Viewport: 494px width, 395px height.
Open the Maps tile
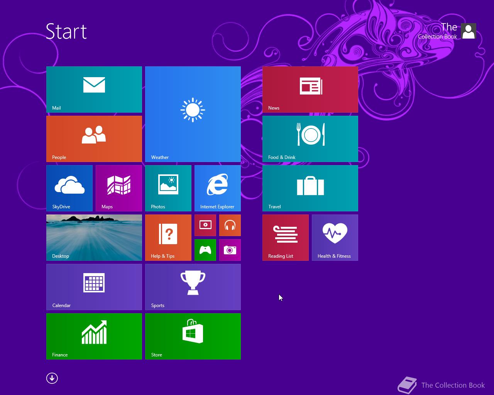tap(119, 188)
